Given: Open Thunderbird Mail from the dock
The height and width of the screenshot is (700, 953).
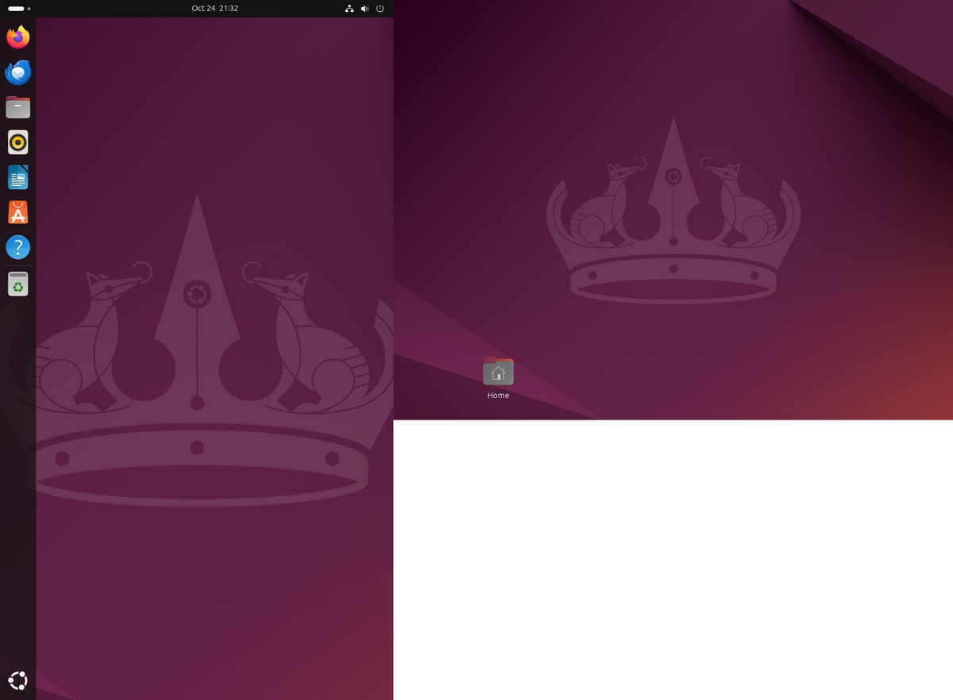Looking at the screenshot, I should point(17,72).
